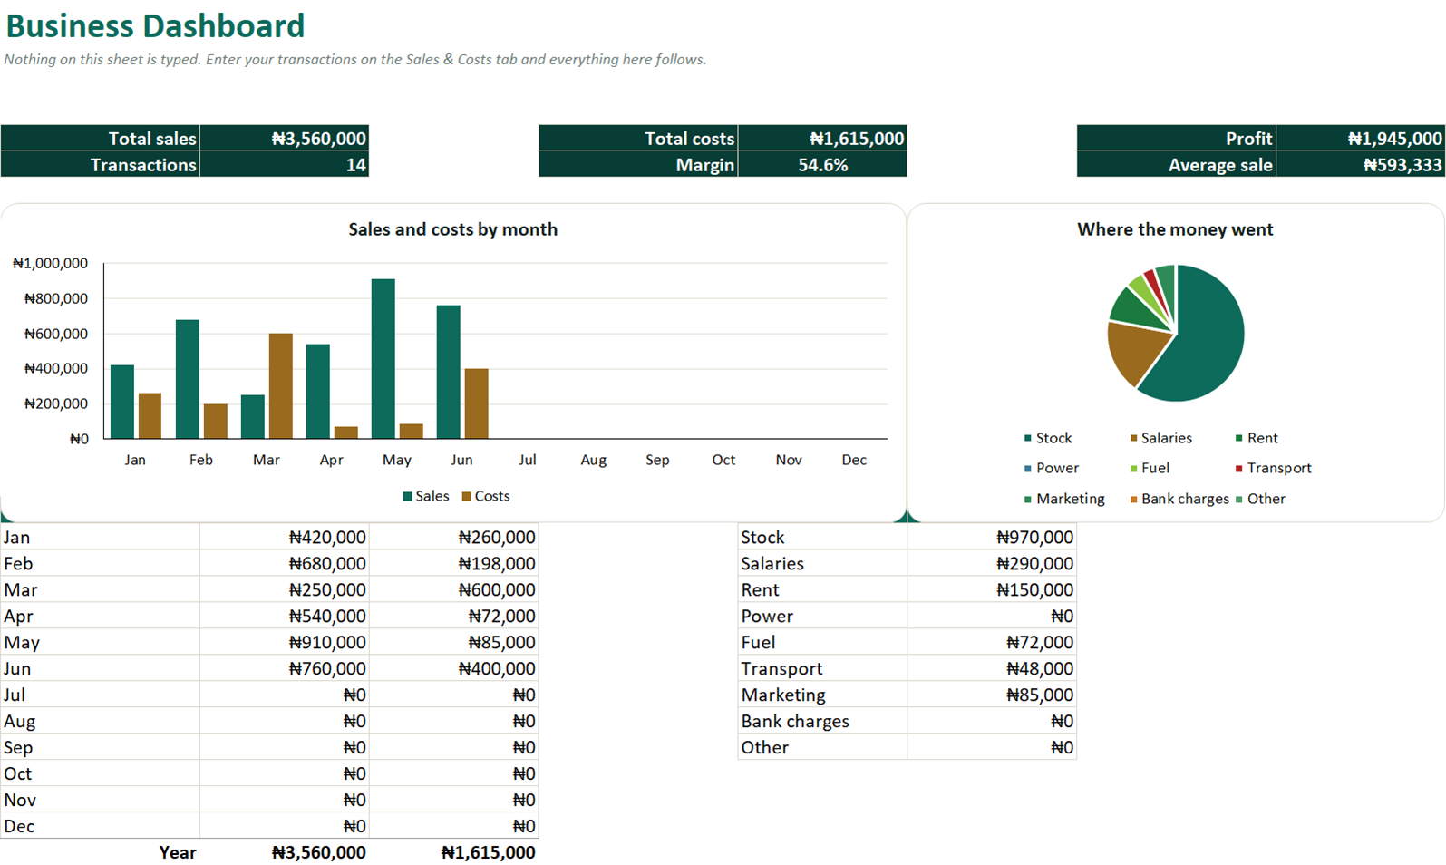Click the Total costs value ₦1,615,000 card

coord(822,139)
